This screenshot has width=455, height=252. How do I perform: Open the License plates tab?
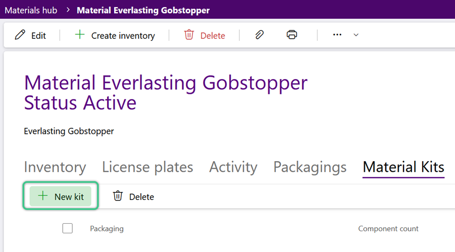tap(147, 167)
